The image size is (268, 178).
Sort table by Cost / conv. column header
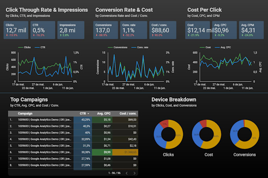tap(128, 113)
